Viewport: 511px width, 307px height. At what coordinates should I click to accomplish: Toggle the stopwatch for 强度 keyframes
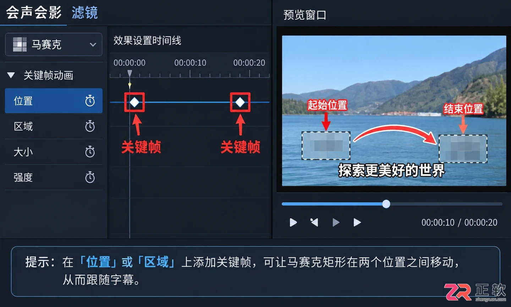click(x=90, y=177)
